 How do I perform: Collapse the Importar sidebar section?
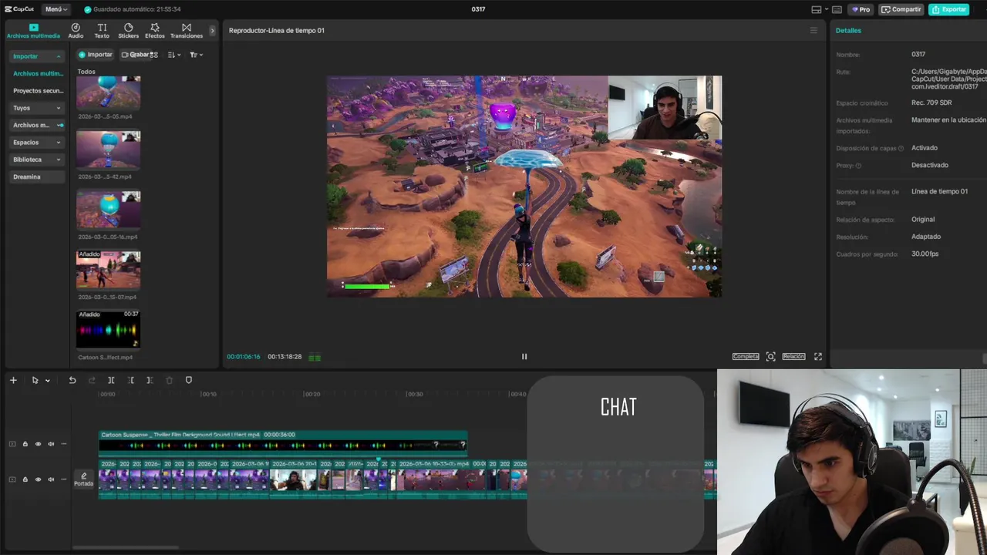59,56
